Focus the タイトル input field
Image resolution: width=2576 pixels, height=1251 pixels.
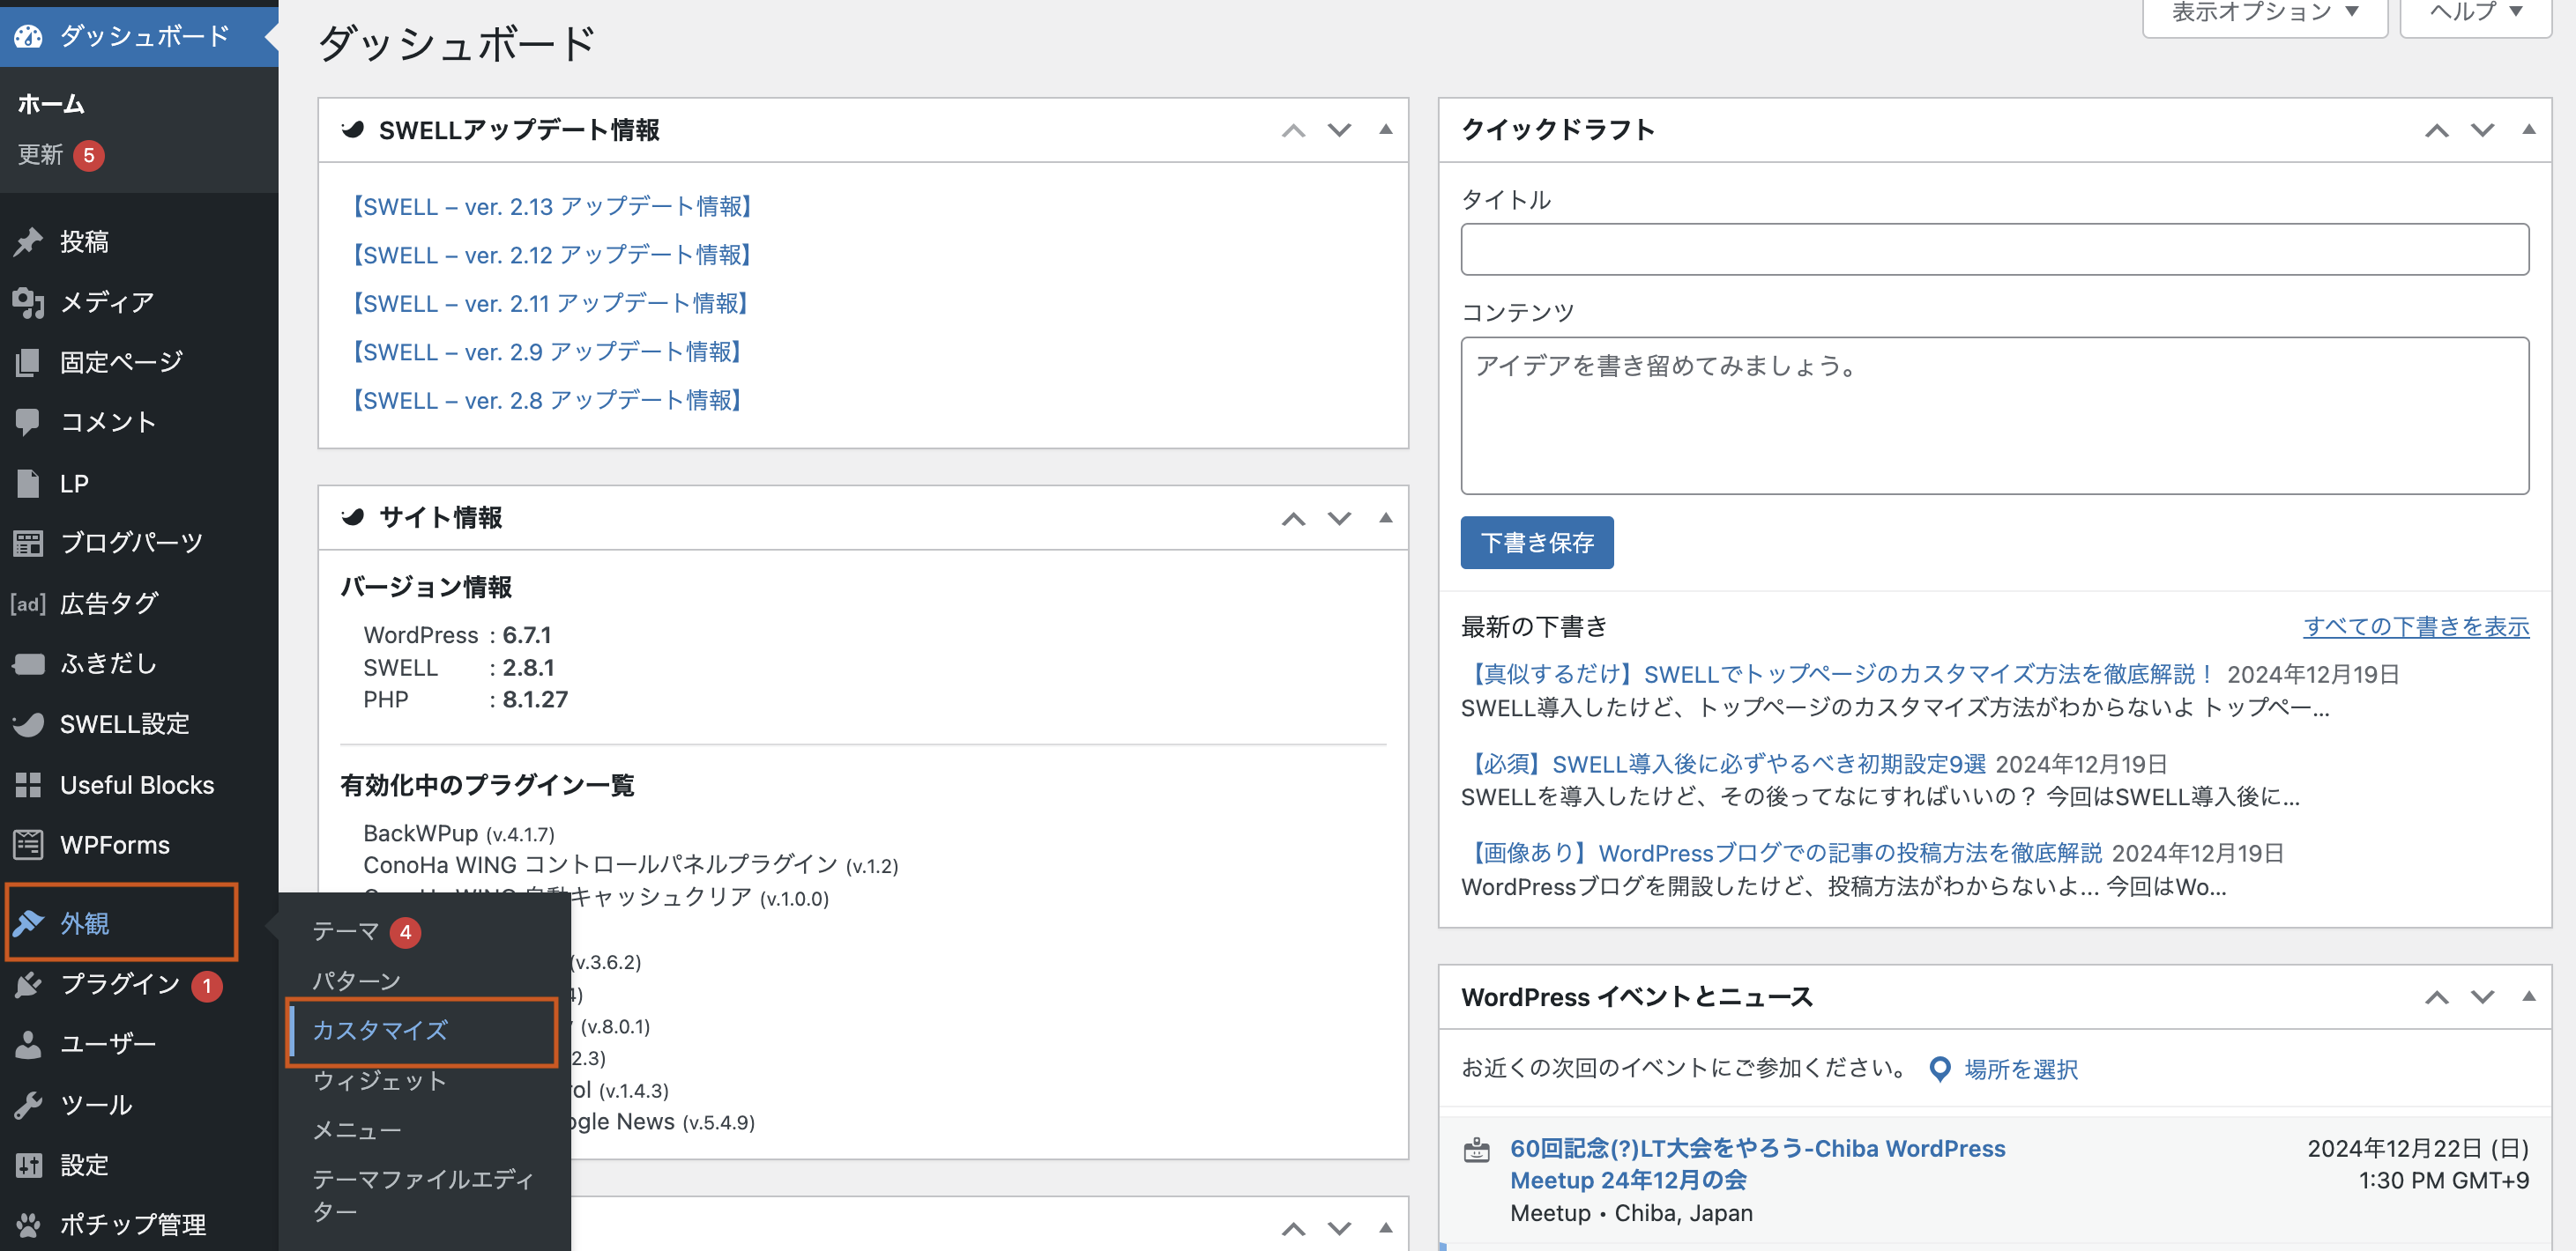click(1994, 250)
